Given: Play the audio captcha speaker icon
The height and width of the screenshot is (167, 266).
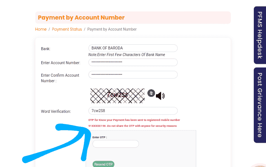Looking at the screenshot, I should [x=160, y=96].
